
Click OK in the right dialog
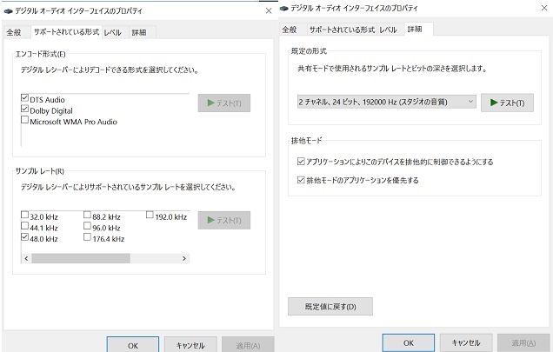click(x=408, y=342)
